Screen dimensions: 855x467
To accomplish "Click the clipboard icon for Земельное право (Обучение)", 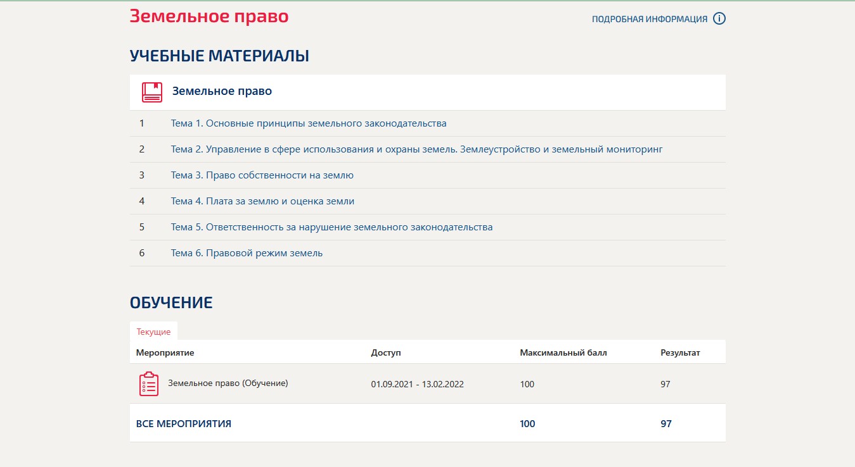I will (x=149, y=383).
